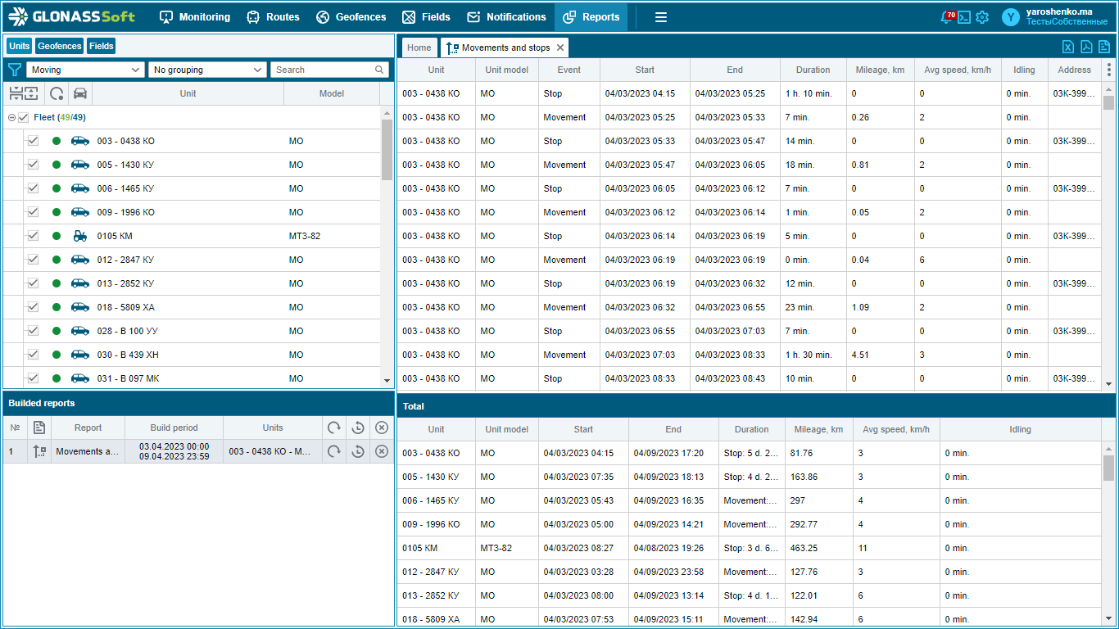This screenshot has width=1119, height=629.
Task: Open the Monitoring section
Action: (x=194, y=17)
